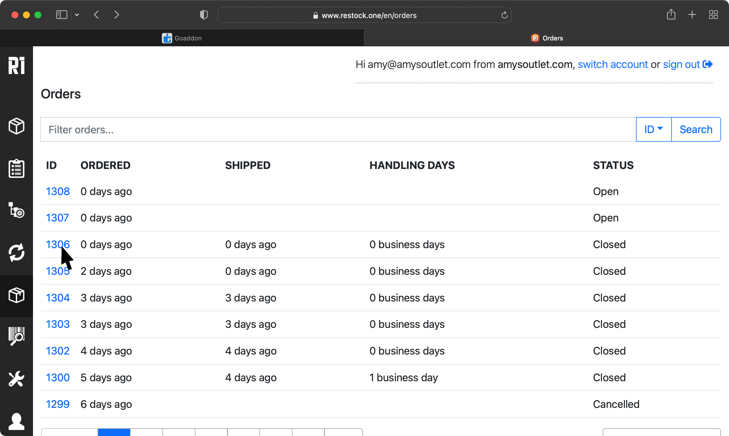The image size is (729, 436).
Task: Click the ORDERED column header
Action: tap(106, 166)
